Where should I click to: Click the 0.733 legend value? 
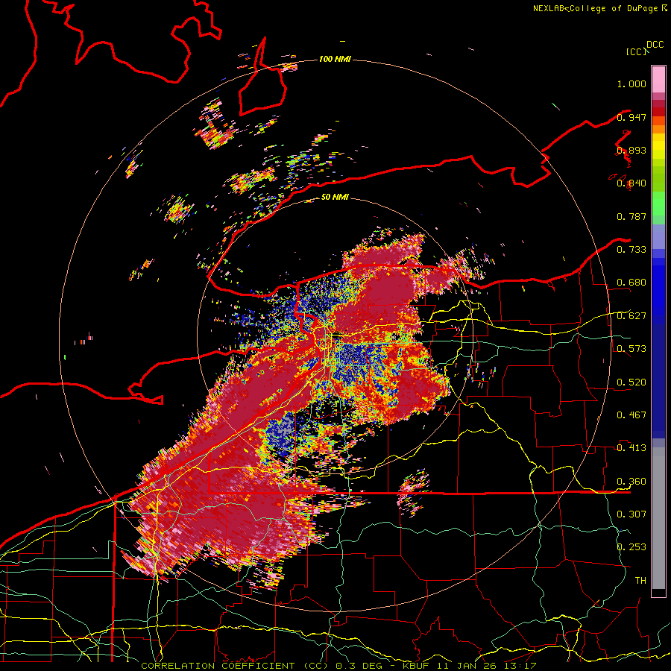pyautogui.click(x=631, y=250)
